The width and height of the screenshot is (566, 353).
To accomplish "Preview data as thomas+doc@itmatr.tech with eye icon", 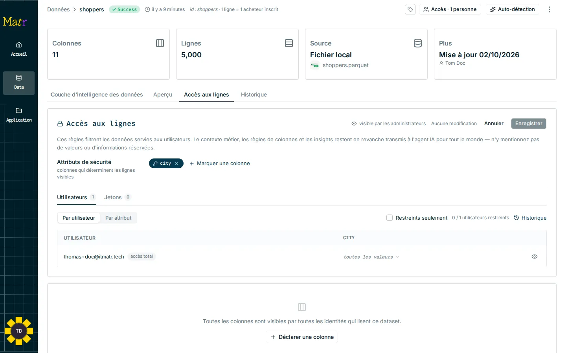I will coord(535,257).
